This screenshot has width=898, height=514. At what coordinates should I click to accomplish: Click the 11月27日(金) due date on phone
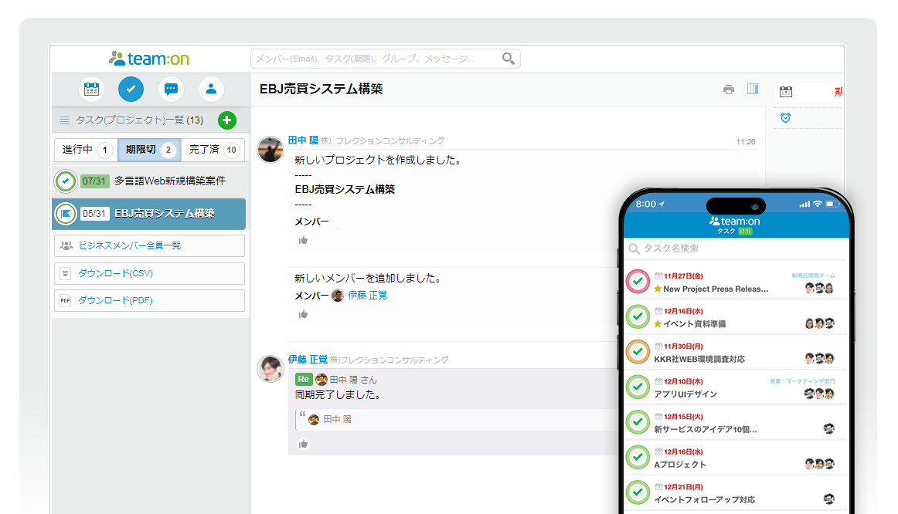(683, 276)
